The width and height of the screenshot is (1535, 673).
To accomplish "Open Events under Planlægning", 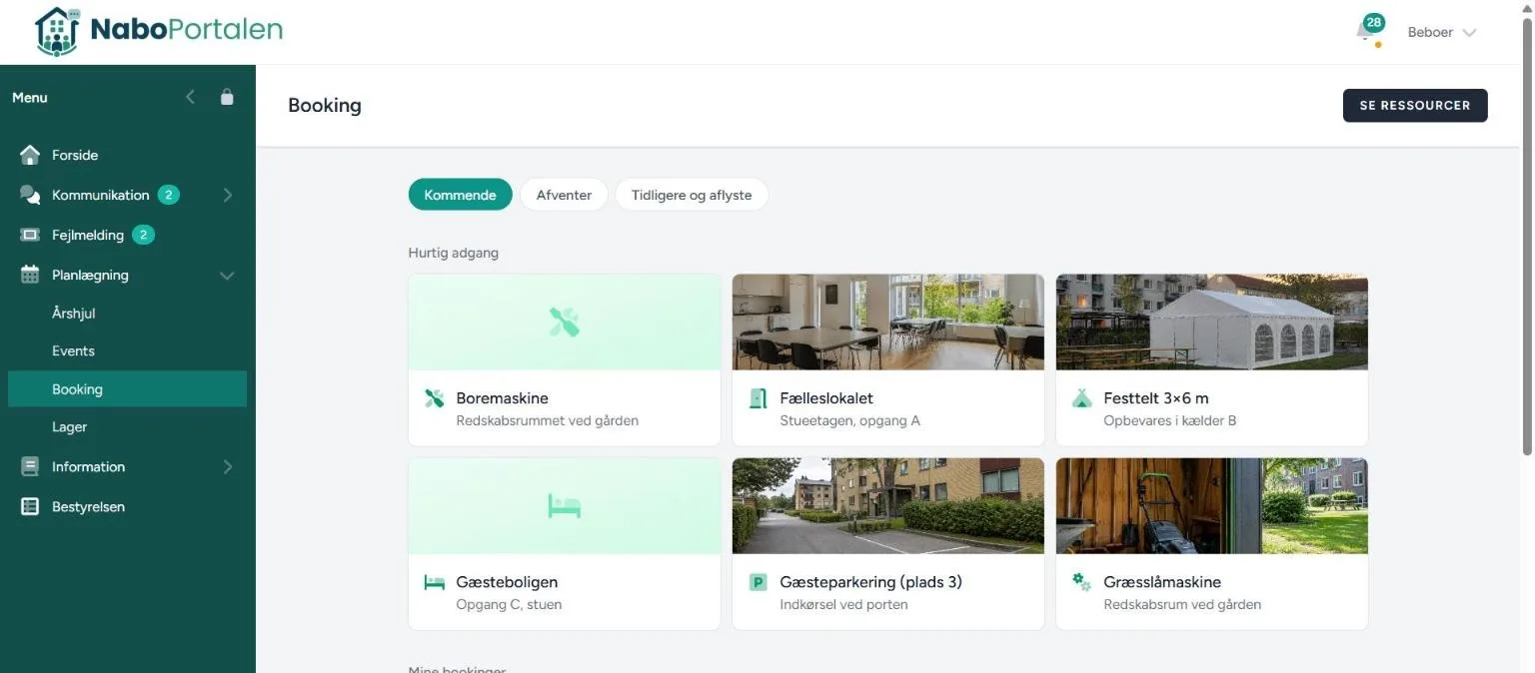I will click(73, 351).
